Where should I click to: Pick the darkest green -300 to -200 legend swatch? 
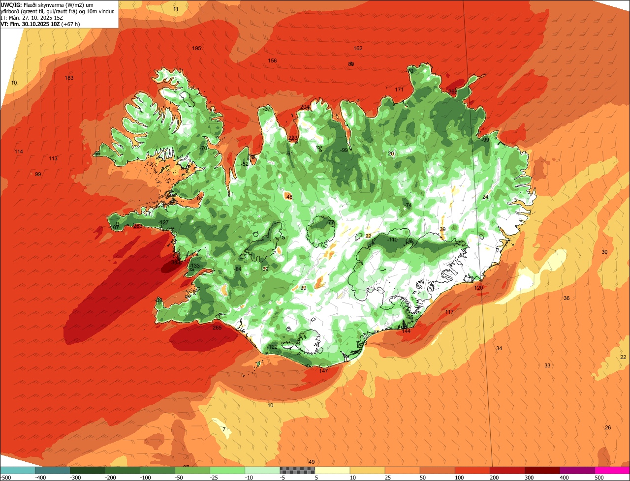[88, 471]
